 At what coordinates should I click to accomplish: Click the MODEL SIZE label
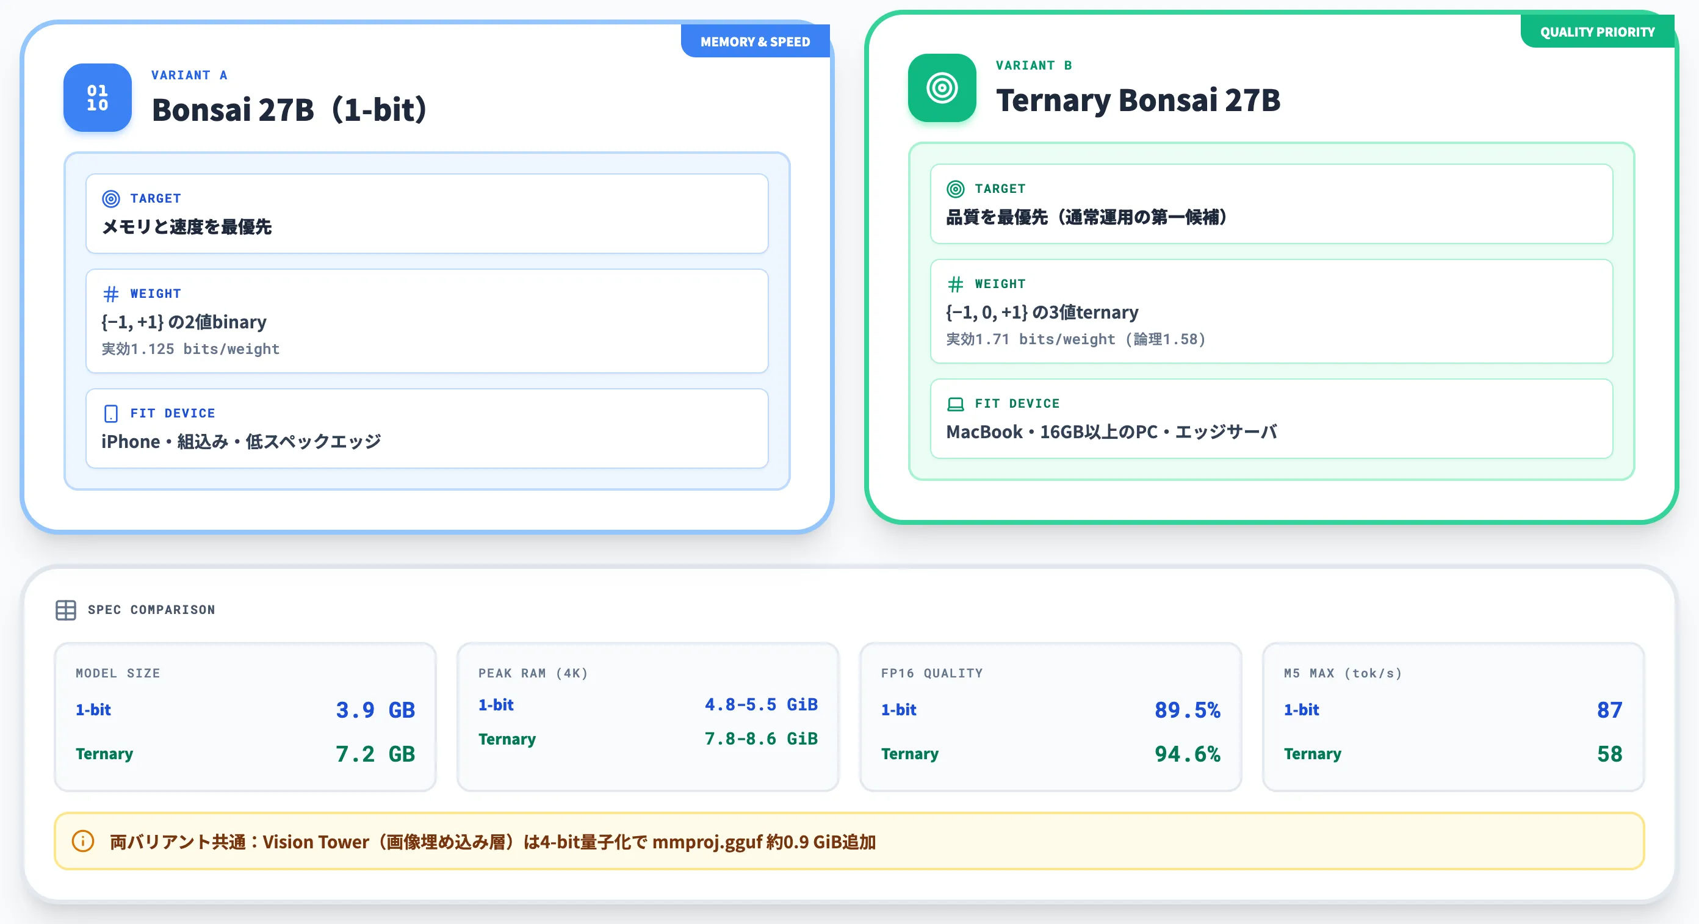pos(117,673)
